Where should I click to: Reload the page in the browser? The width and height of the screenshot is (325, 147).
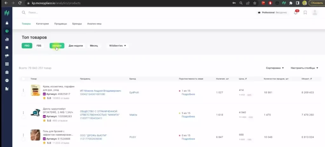click(20, 3)
